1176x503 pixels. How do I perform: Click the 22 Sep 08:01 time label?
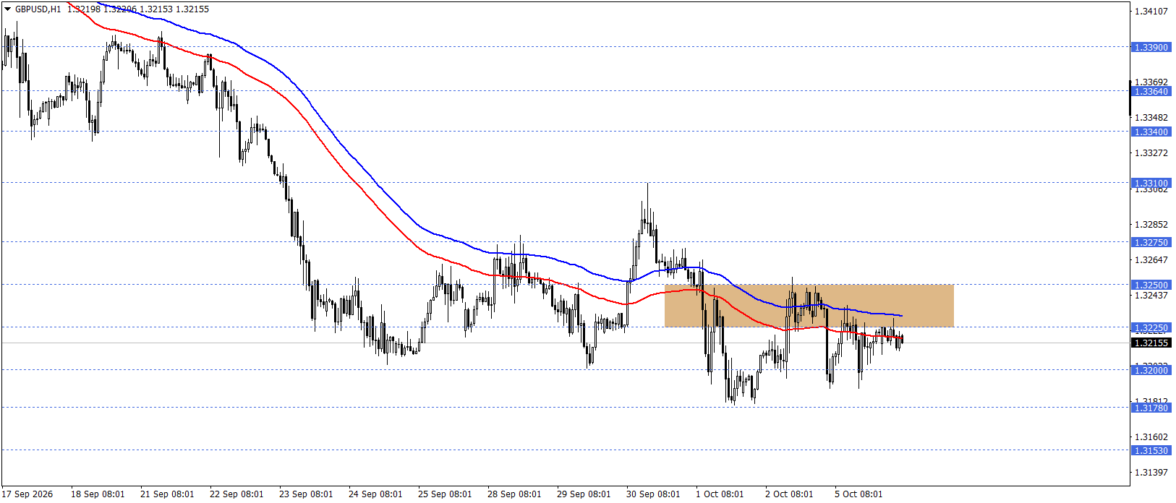237,494
